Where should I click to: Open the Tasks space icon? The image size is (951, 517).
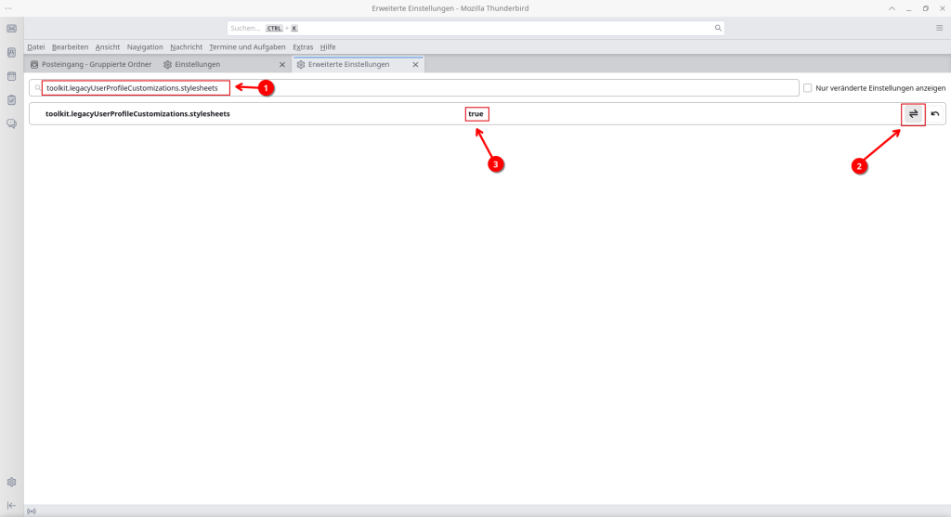pyautogui.click(x=11, y=99)
